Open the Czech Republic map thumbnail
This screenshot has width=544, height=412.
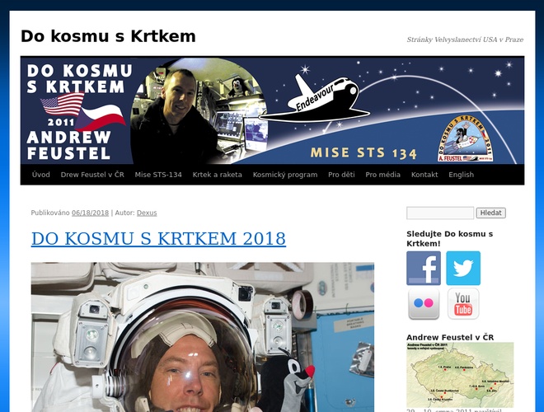coord(460,375)
